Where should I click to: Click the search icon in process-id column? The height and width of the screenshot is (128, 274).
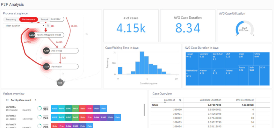[x=180, y=100]
